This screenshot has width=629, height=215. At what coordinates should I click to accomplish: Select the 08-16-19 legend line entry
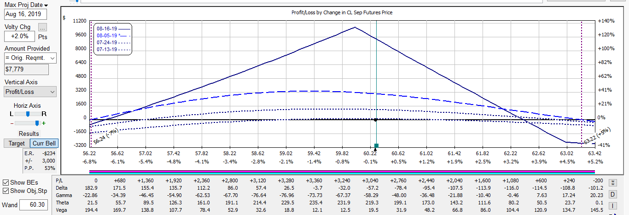point(113,29)
